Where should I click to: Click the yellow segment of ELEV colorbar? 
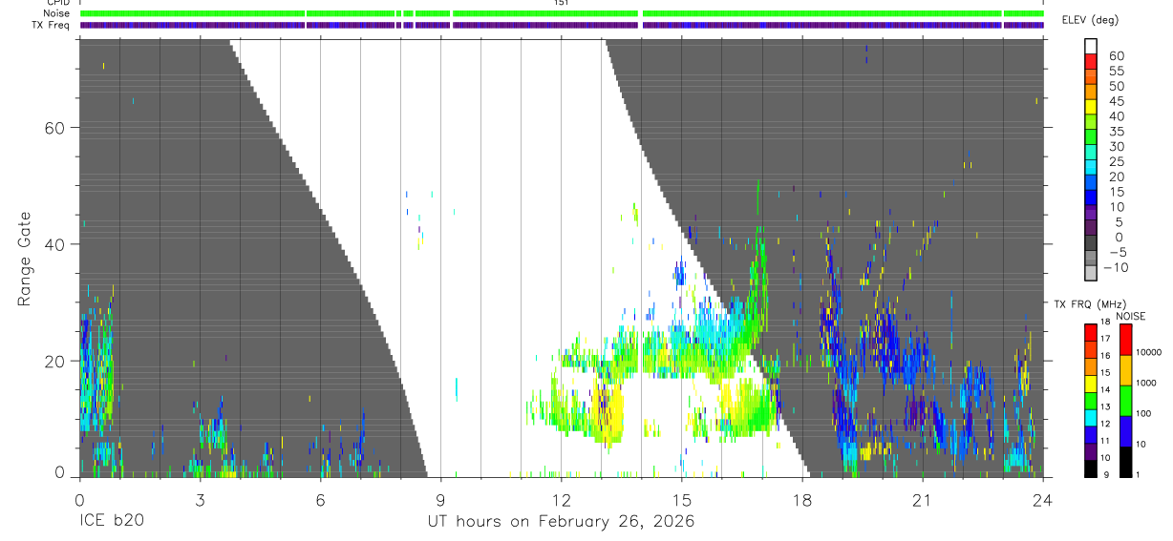1091,109
